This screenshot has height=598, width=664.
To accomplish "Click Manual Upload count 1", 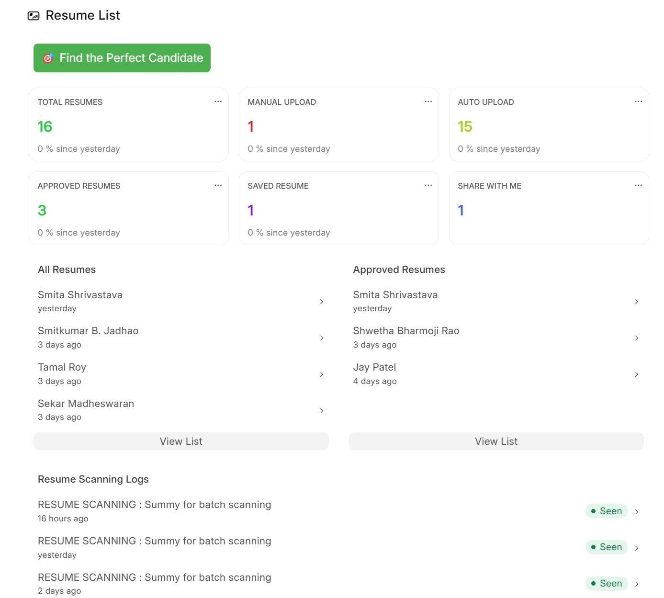I will pyautogui.click(x=250, y=126).
